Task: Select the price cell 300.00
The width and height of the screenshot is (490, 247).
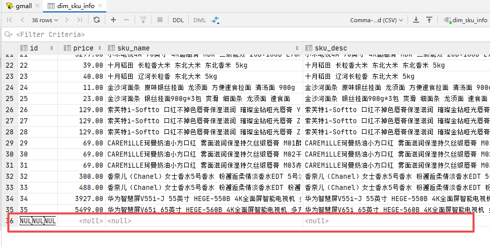Action: coord(81,176)
